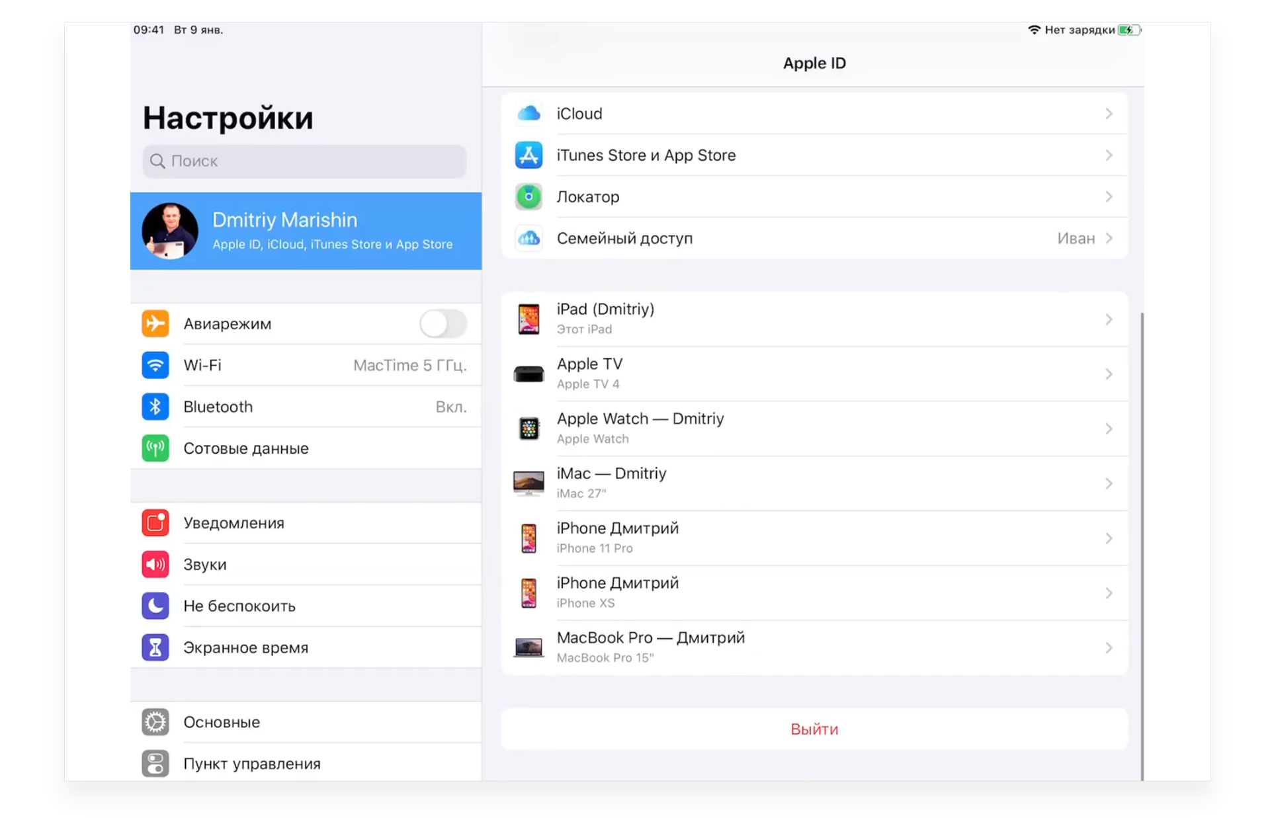Tap the Apple Watch device icon
This screenshot has height=818, width=1270.
[x=529, y=429]
